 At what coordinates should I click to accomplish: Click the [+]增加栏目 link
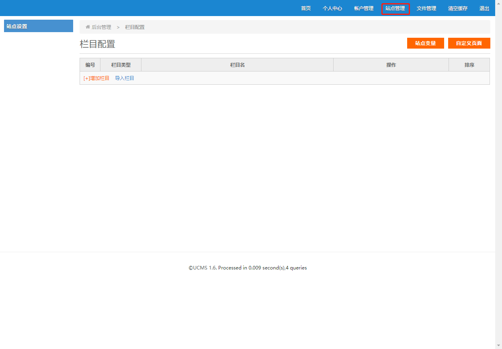(96, 78)
